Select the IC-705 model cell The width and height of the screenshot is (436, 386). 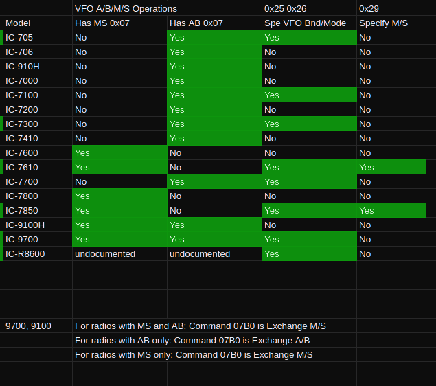tap(38, 38)
